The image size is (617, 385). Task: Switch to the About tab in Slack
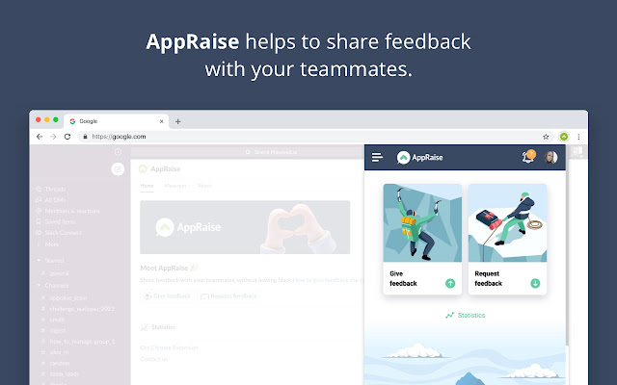point(204,186)
